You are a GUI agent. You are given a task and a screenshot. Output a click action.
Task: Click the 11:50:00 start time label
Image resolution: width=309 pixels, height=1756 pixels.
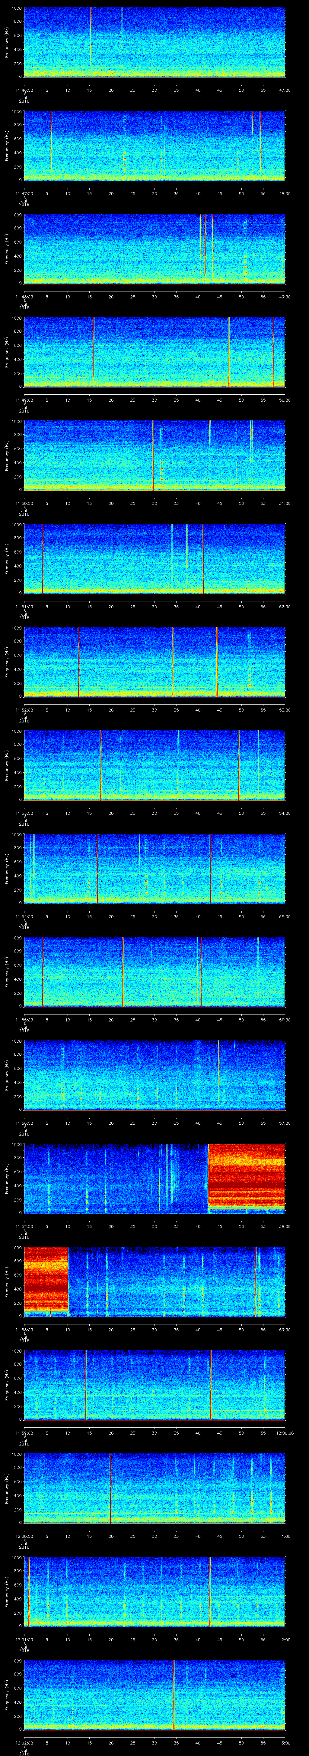coord(24,503)
